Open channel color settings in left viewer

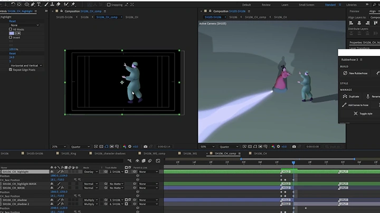click(125, 147)
